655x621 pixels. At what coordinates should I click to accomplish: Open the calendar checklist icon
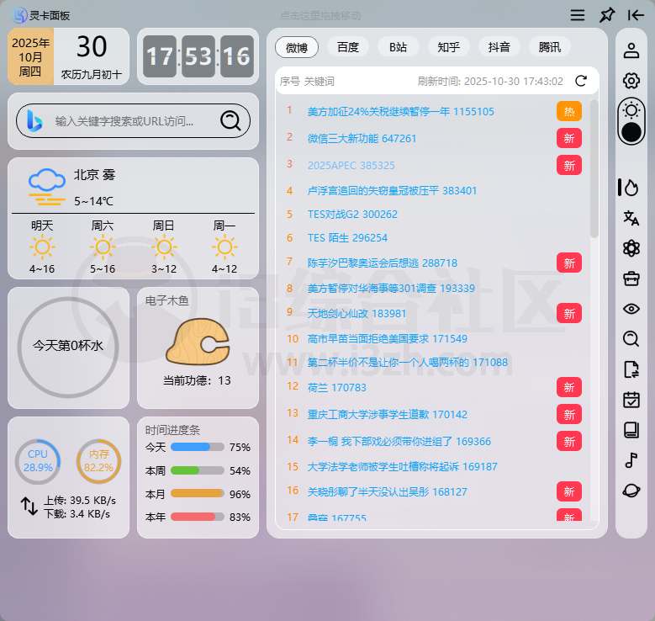point(631,400)
